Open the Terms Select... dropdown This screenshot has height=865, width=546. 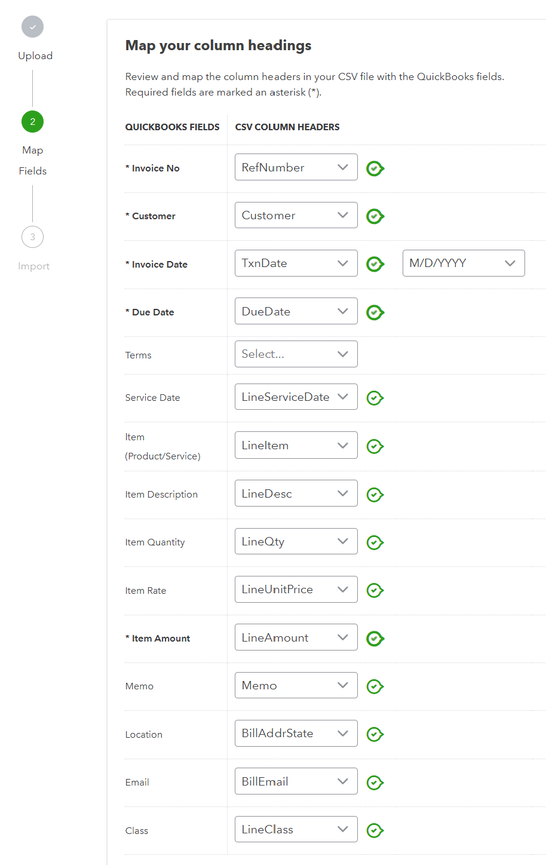pos(296,354)
